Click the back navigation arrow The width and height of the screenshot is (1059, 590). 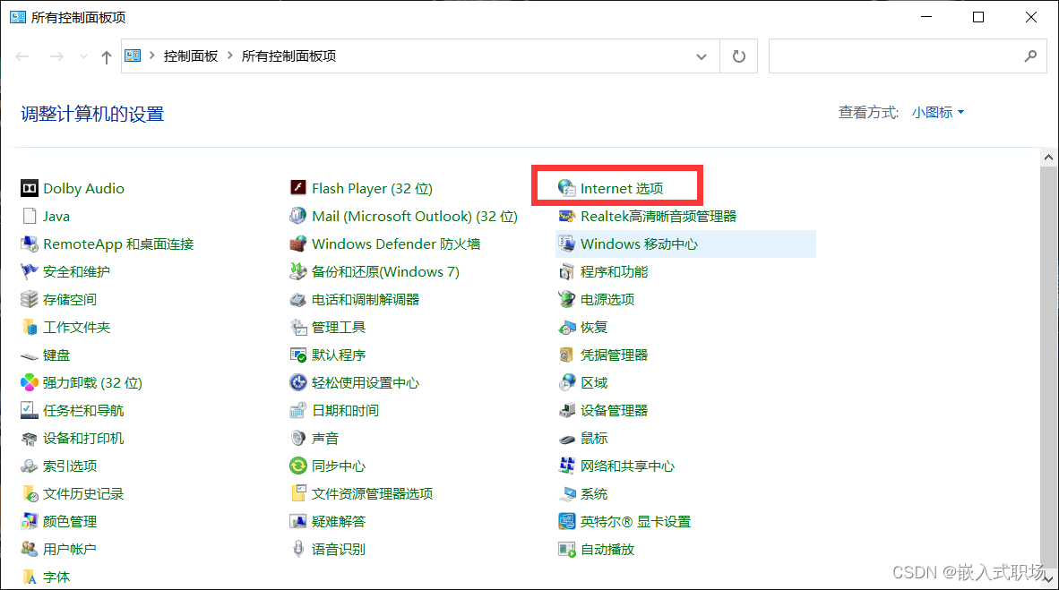(x=22, y=56)
